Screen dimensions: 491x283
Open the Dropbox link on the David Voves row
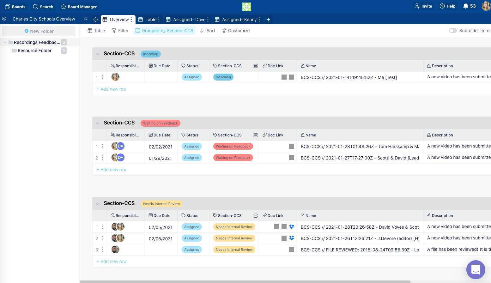click(x=291, y=227)
